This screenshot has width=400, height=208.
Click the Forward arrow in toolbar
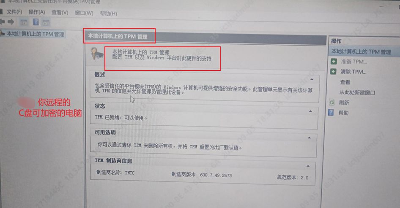pos(11,22)
